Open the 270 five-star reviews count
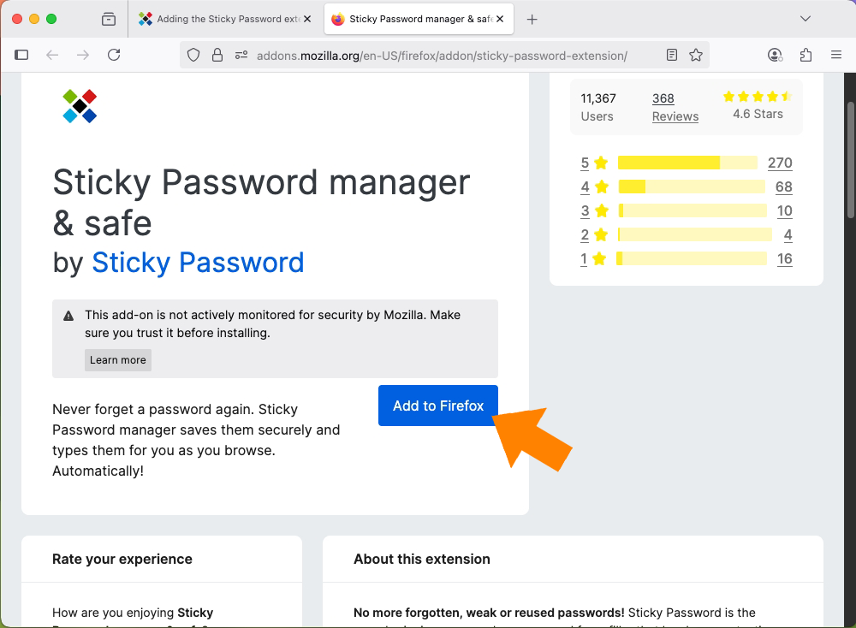 click(x=780, y=163)
